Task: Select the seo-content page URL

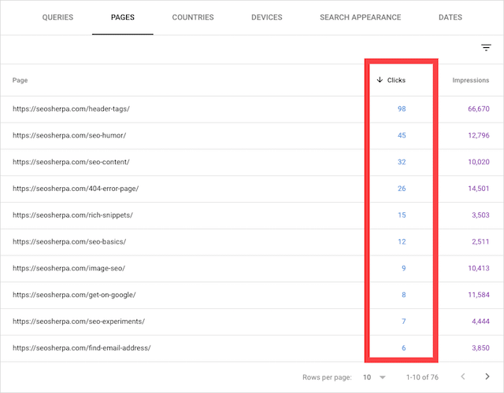Action: pos(71,162)
